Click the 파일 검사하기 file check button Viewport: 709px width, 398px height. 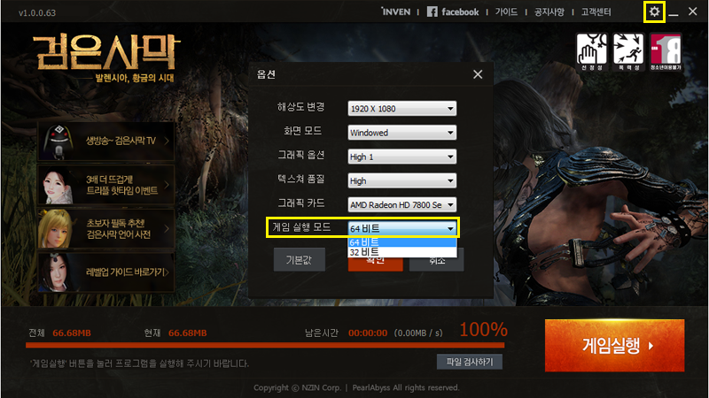pyautogui.click(x=470, y=361)
